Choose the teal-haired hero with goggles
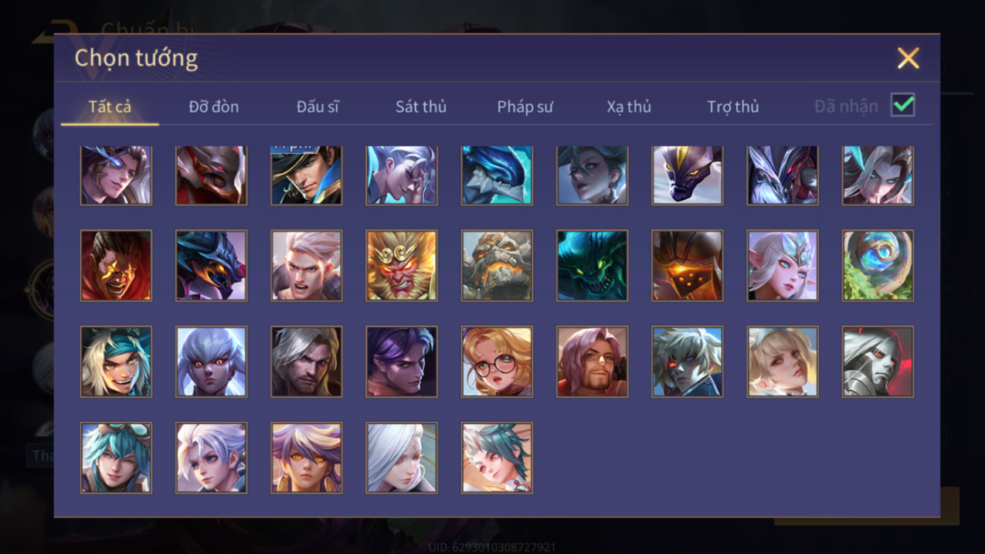This screenshot has width=985, height=554. point(117,457)
